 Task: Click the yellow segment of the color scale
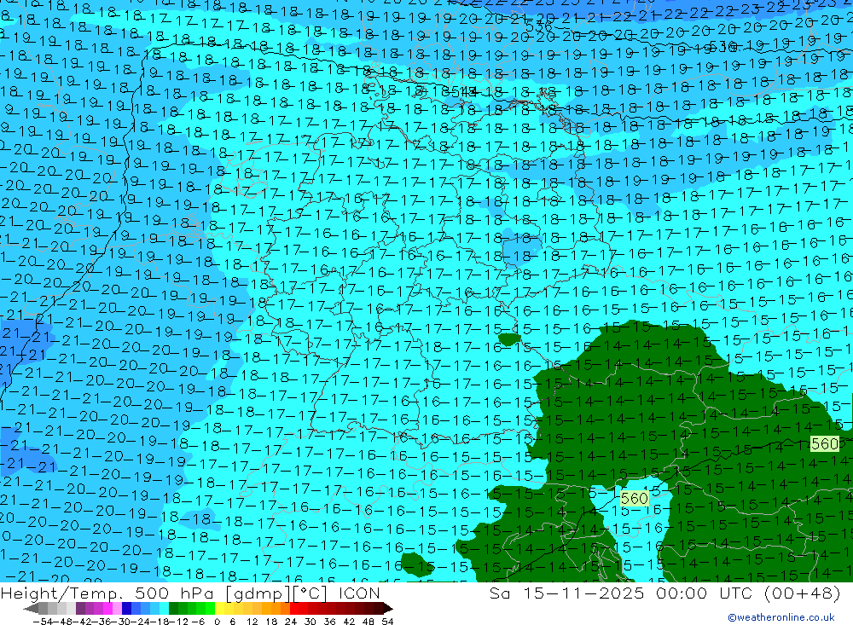(220, 609)
